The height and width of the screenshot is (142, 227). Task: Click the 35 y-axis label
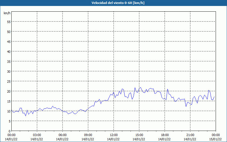pyautogui.click(x=9, y=62)
